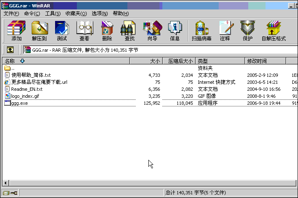298x198 pixels.
Task: Go up one level with arrow button
Action: pos(10,50)
